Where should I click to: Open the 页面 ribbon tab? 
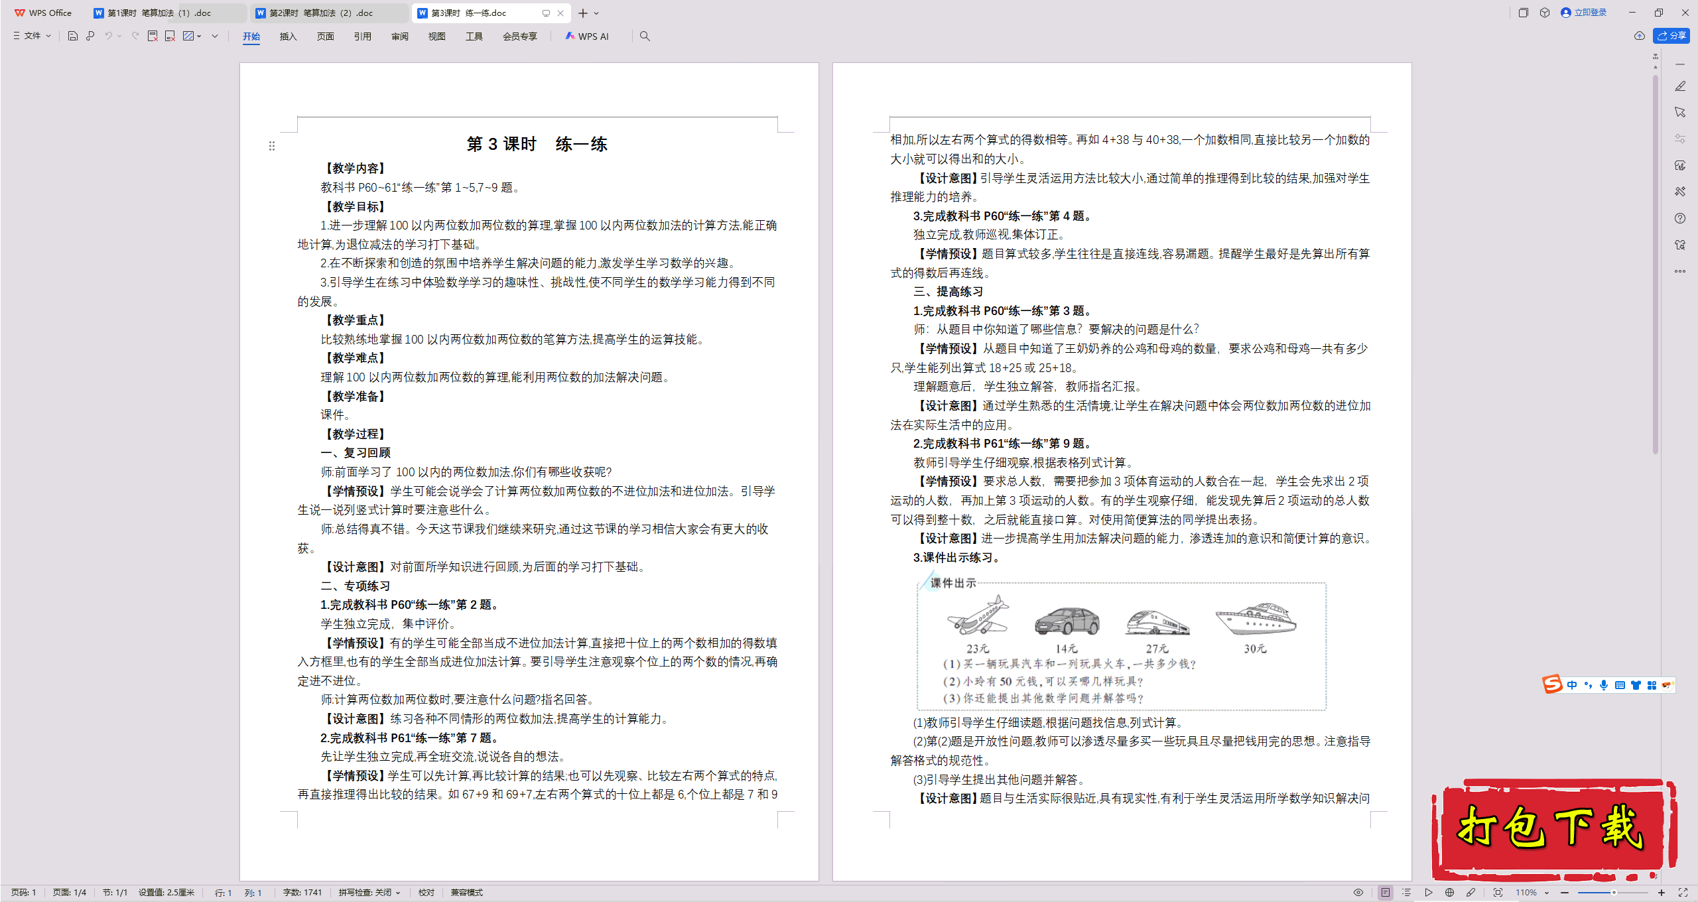coord(325,36)
